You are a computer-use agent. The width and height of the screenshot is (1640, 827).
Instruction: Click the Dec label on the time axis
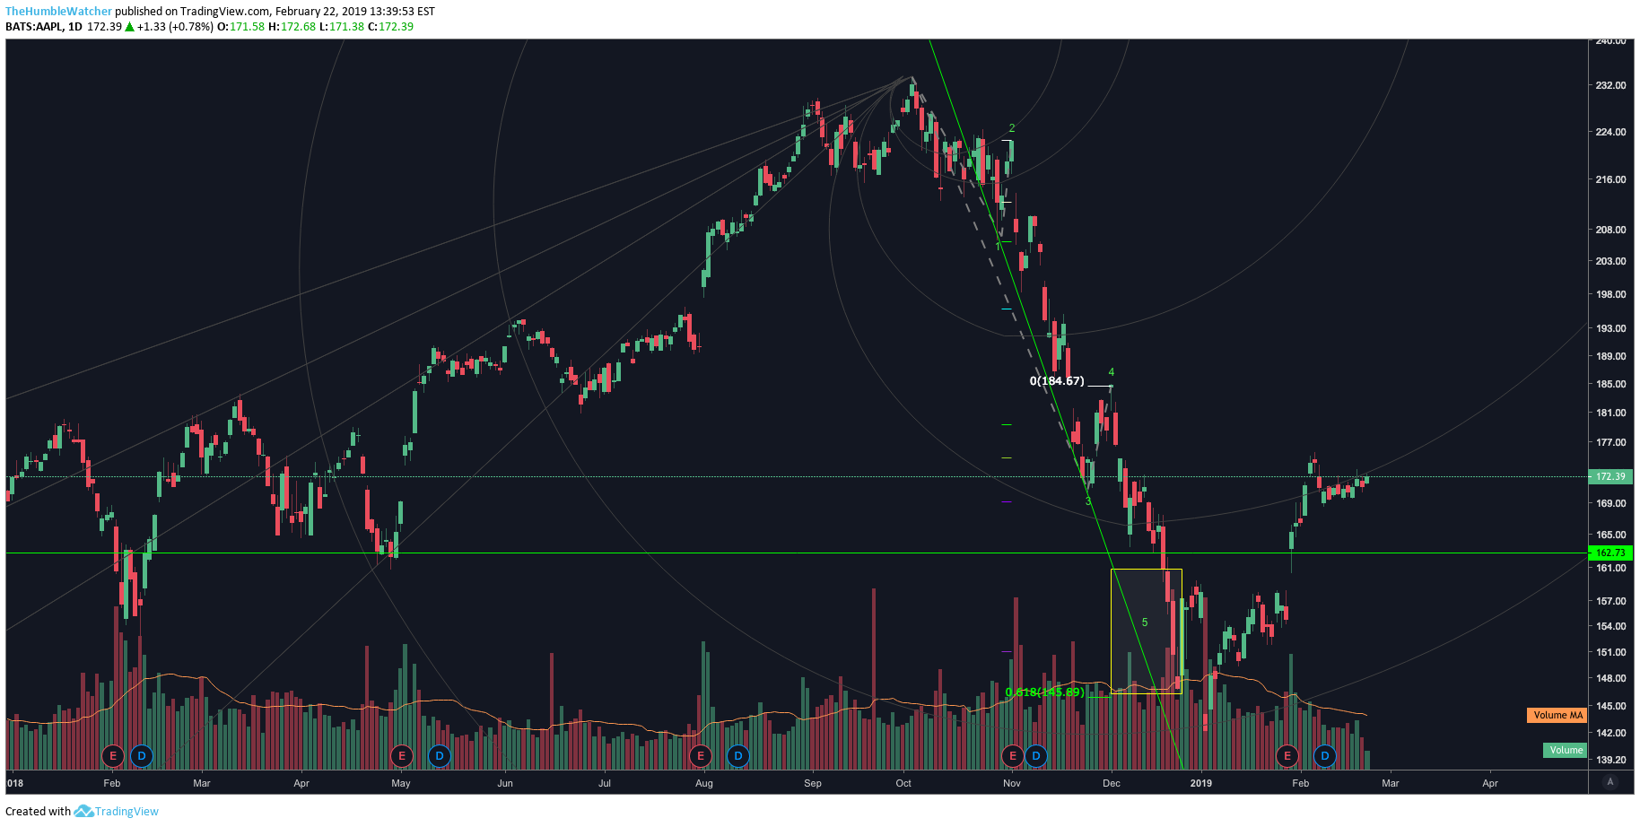point(1112,783)
